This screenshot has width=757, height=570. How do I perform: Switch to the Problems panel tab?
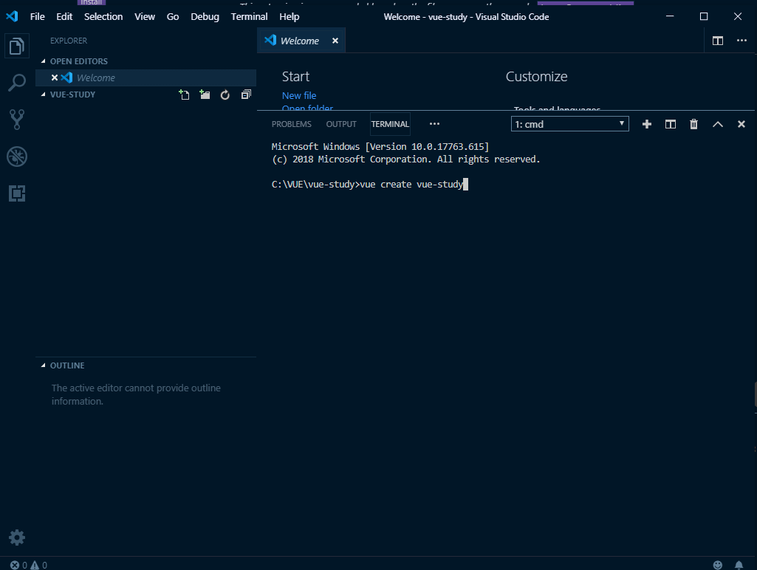291,124
